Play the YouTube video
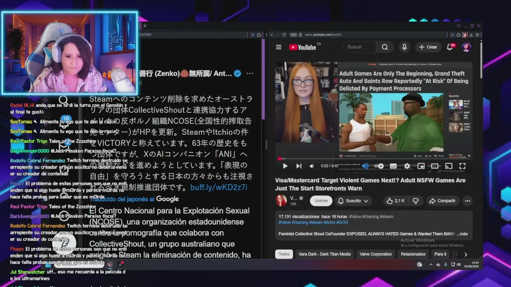Image resolution: width=511 pixels, height=287 pixels. pos(285,166)
